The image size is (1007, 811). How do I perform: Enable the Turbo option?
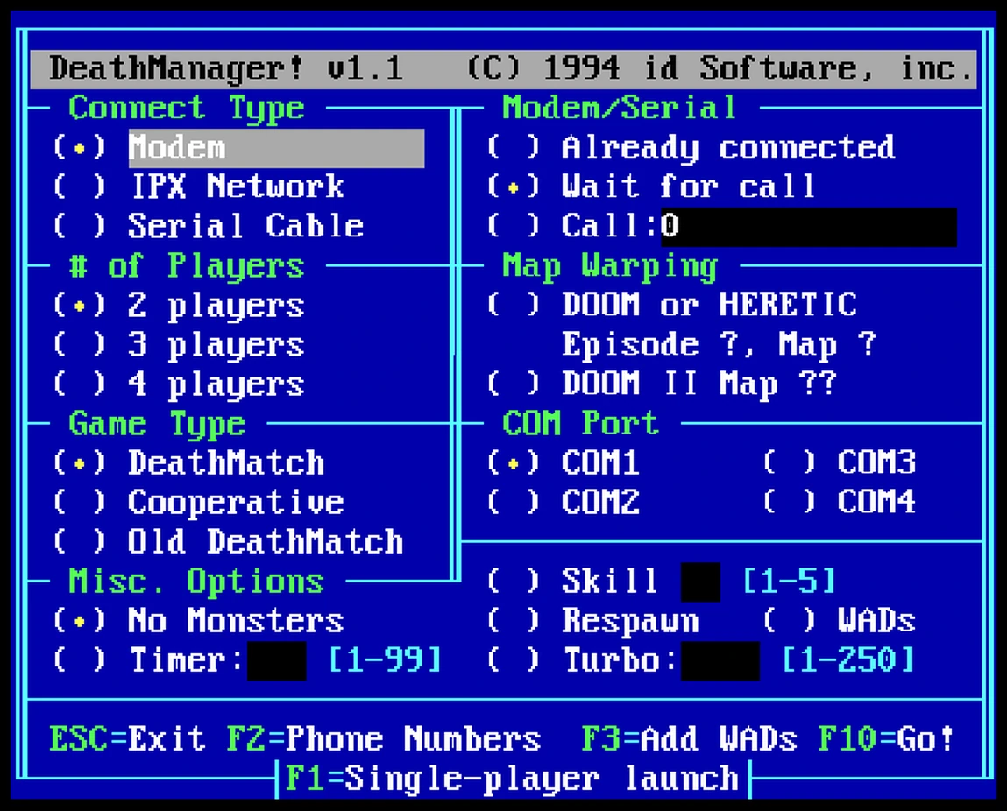582,660
